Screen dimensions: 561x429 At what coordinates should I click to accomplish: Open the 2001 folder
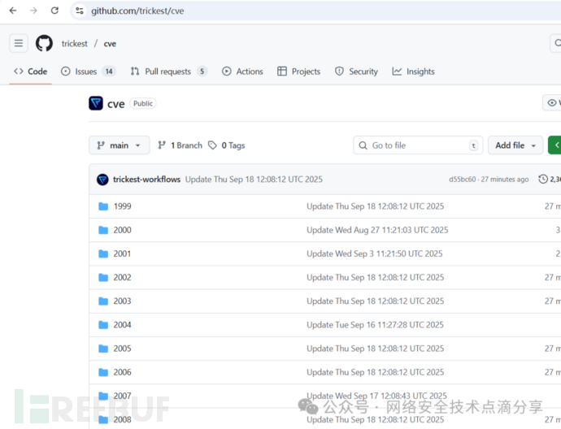coord(122,253)
